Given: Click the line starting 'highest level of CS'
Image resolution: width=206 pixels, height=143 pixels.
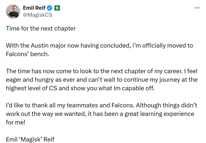Looking at the screenshot, I should point(80,88).
